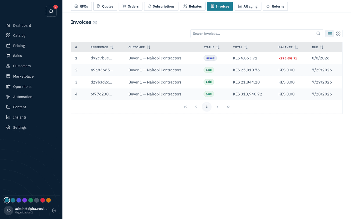This screenshot has width=351, height=219.
Task: Pick the red theme swatch
Action: point(42,200)
